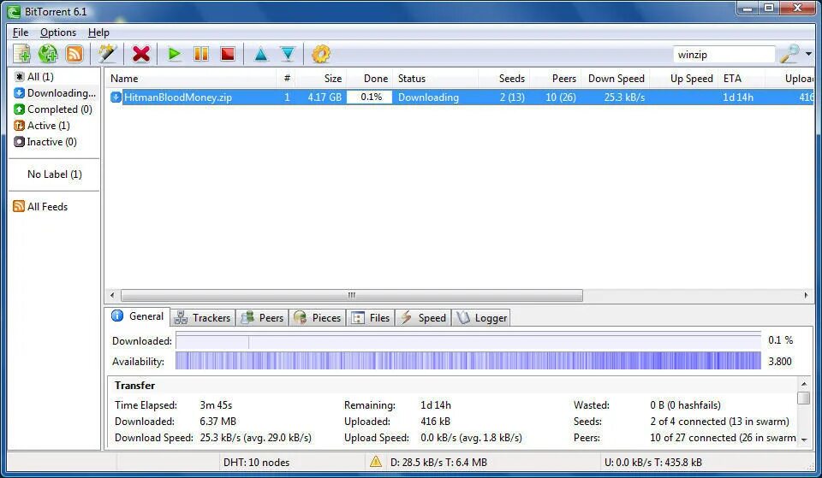This screenshot has width=822, height=478.
Task: Click the Create New Torrent wand icon
Action: (108, 54)
